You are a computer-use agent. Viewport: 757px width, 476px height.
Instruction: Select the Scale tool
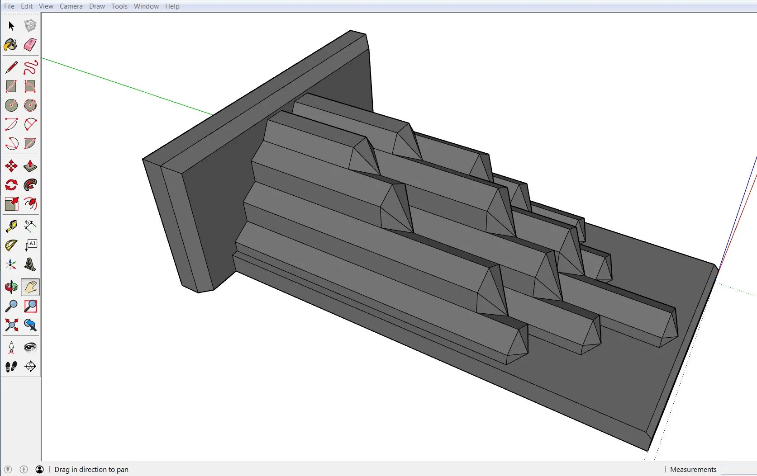coord(11,204)
